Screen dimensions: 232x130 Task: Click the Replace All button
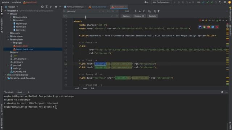pos(139,16)
